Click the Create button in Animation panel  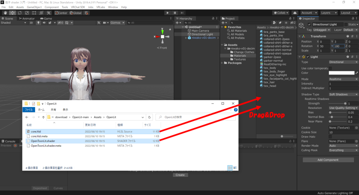180,175
